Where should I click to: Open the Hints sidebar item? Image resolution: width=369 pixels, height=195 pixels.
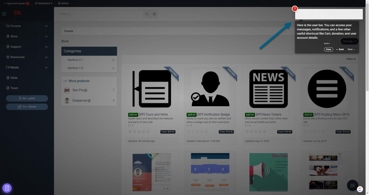(14, 78)
